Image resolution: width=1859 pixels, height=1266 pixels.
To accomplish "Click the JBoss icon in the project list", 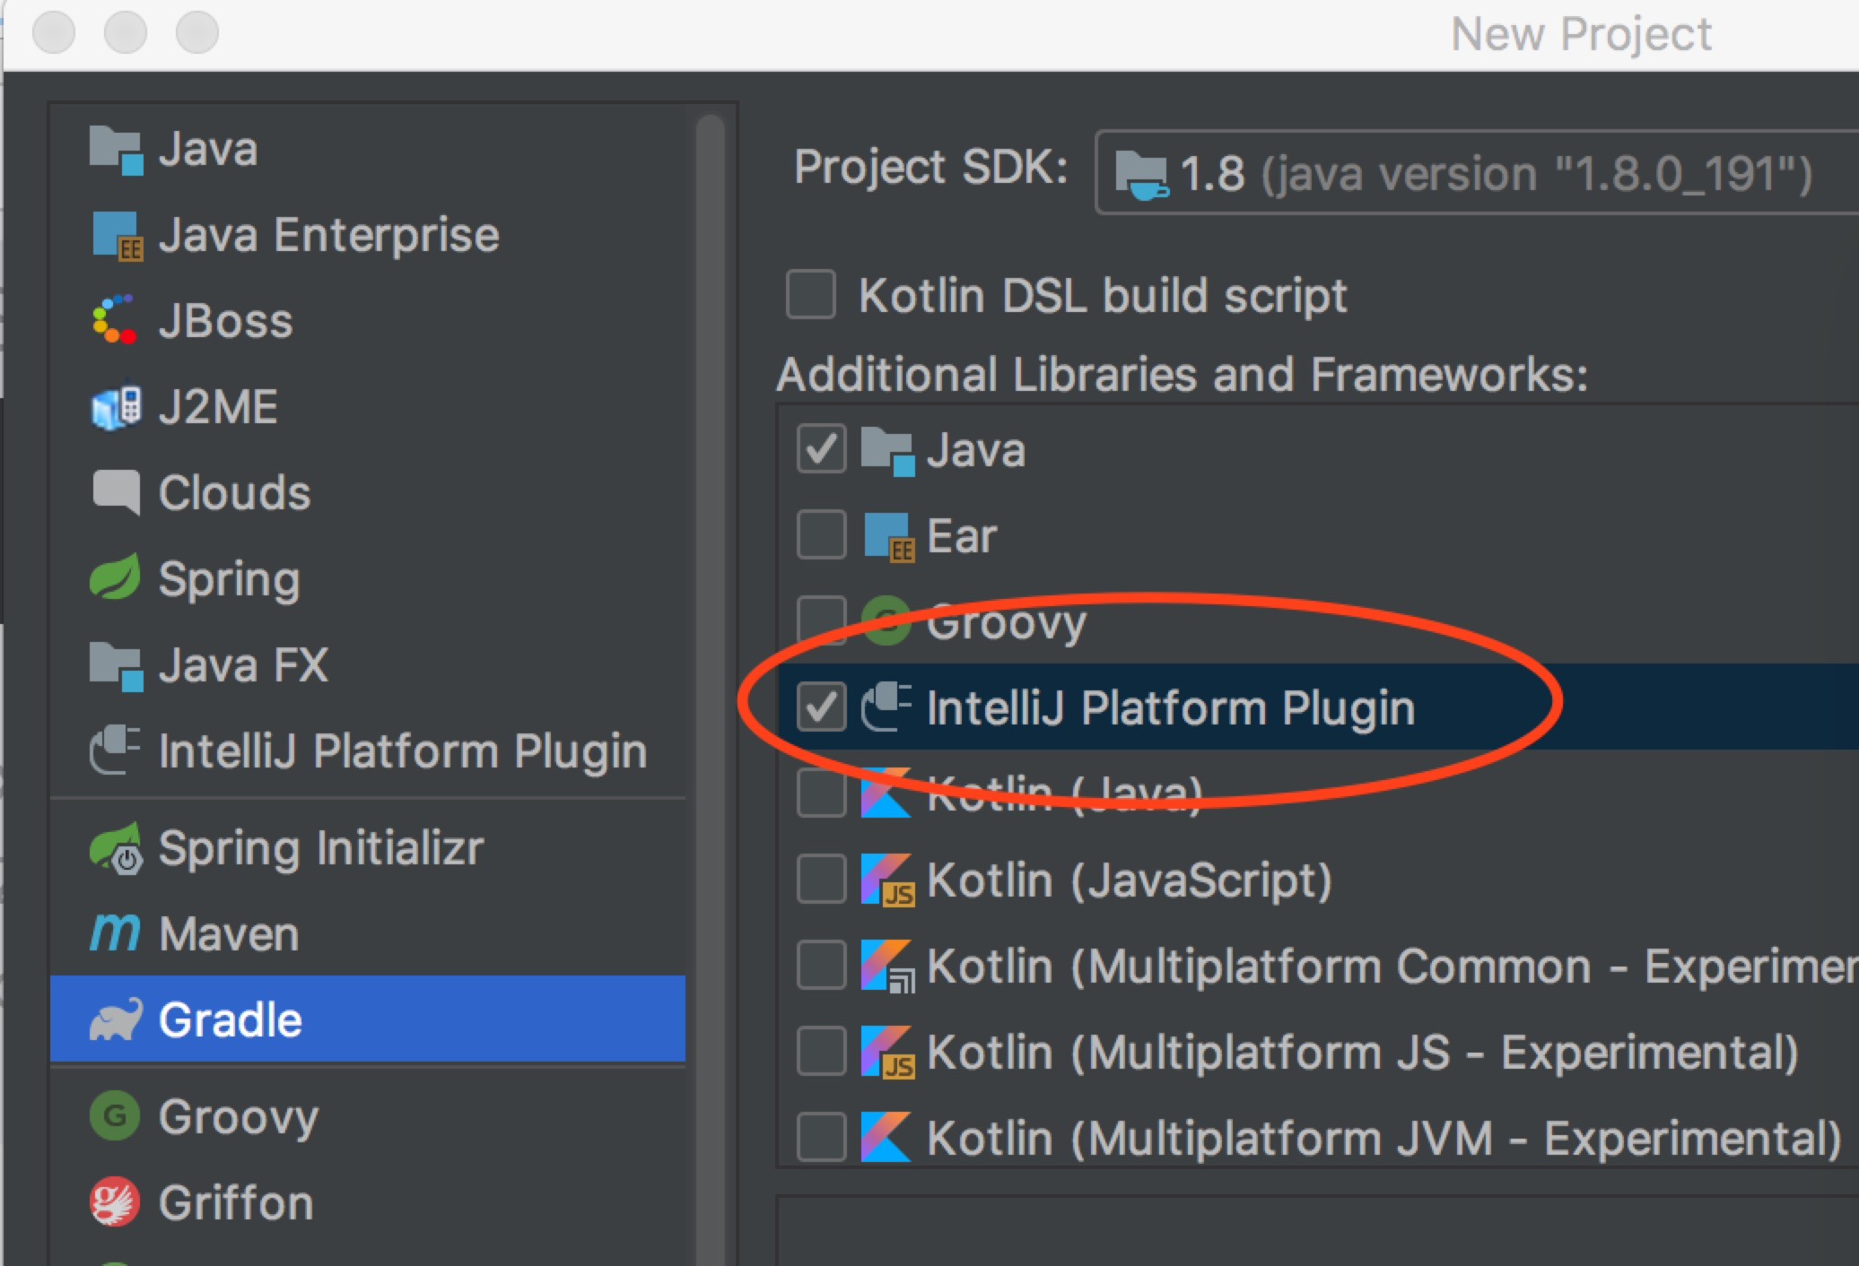I will [x=114, y=320].
